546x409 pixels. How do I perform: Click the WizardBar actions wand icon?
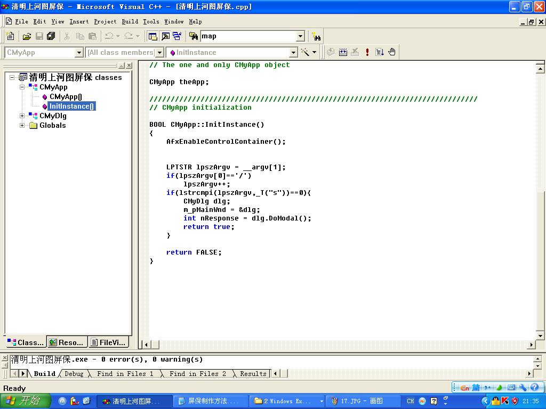click(305, 52)
